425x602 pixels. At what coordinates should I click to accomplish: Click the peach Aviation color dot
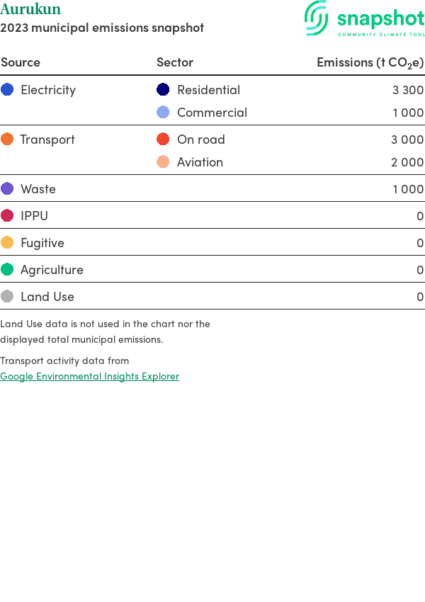point(163,161)
